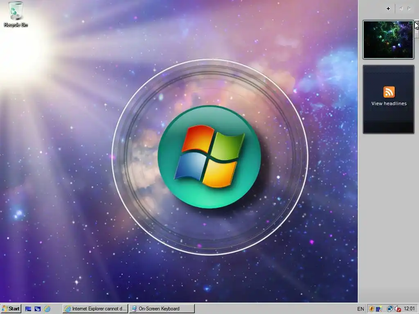
Task: Click the security shield tray icon
Action: [371, 309]
